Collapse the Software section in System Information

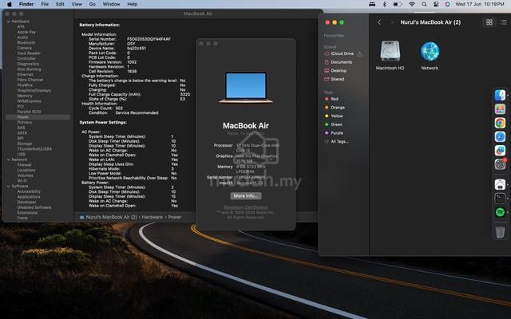[9, 187]
